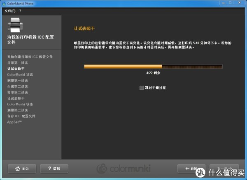Open the 信息 info button

pos(54,169)
